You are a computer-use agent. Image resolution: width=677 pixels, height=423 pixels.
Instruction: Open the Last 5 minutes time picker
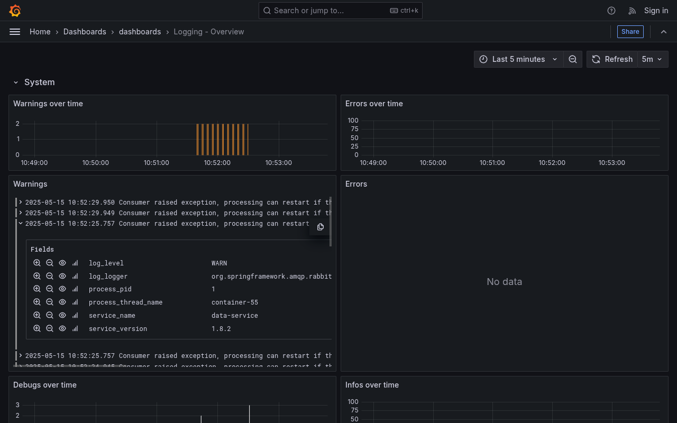point(519,59)
